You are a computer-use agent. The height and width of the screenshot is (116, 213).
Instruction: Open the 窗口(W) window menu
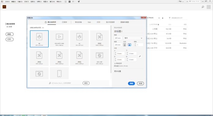[x=52, y=2]
